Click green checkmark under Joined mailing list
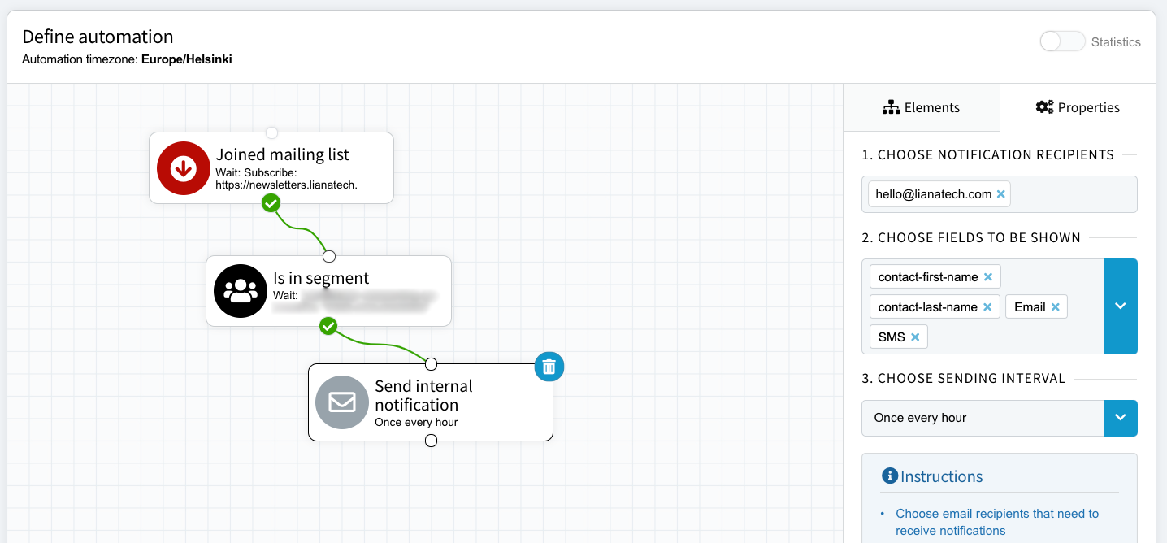The image size is (1167, 543). (x=271, y=202)
